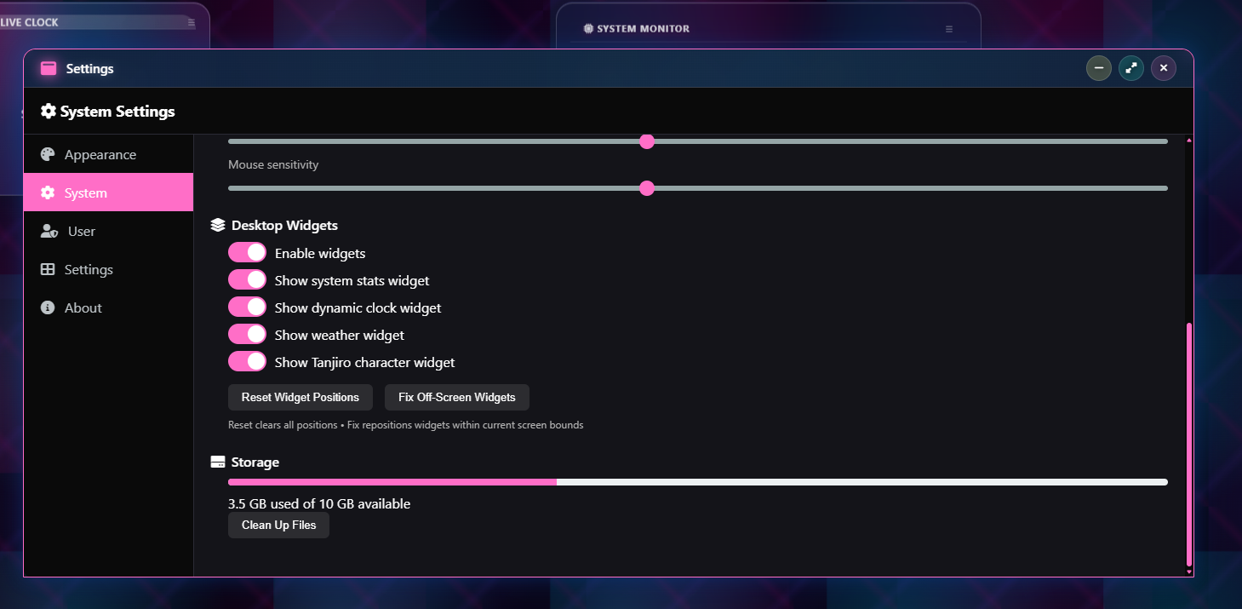Turn off Show dynamic clock widget
1242x609 pixels.
tap(247, 306)
